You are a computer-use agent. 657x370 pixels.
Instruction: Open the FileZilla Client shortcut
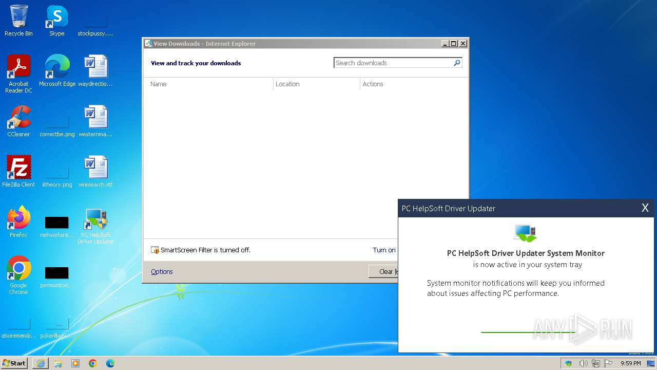pos(18,171)
